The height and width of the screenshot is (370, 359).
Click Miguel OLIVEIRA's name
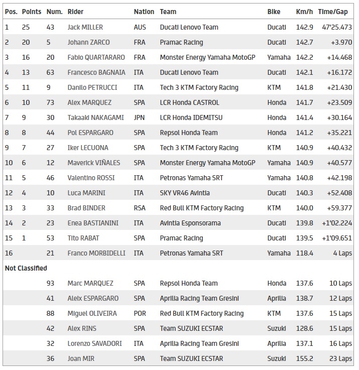92,313
